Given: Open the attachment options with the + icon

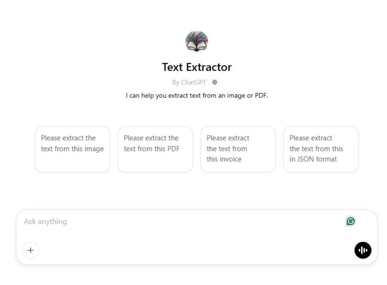Looking at the screenshot, I should 30,250.
